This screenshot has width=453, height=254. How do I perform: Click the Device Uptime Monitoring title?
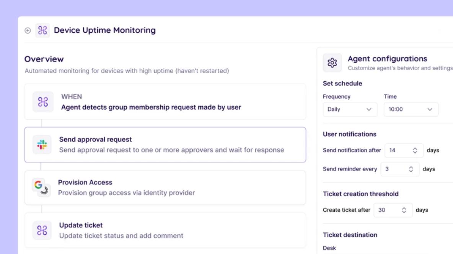coord(104,30)
